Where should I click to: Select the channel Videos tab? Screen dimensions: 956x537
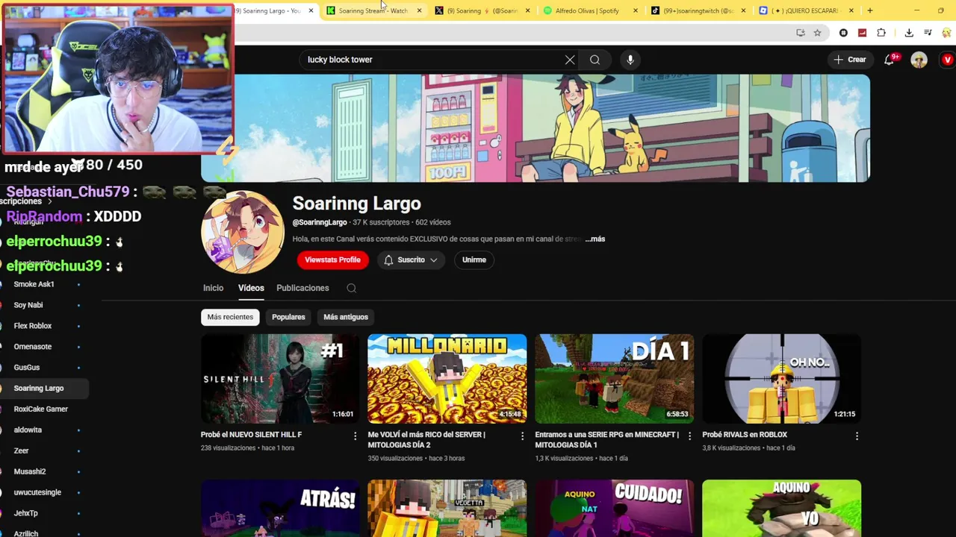pyautogui.click(x=251, y=288)
